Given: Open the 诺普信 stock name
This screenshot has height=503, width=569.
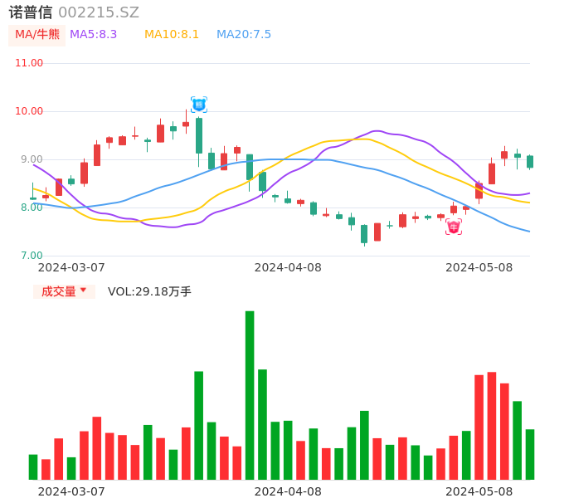Looking at the screenshot, I should [31, 12].
